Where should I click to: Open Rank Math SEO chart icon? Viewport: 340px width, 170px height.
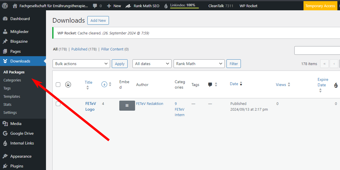click(x=128, y=6)
